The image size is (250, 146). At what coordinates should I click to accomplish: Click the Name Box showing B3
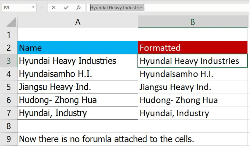coord(17,8)
